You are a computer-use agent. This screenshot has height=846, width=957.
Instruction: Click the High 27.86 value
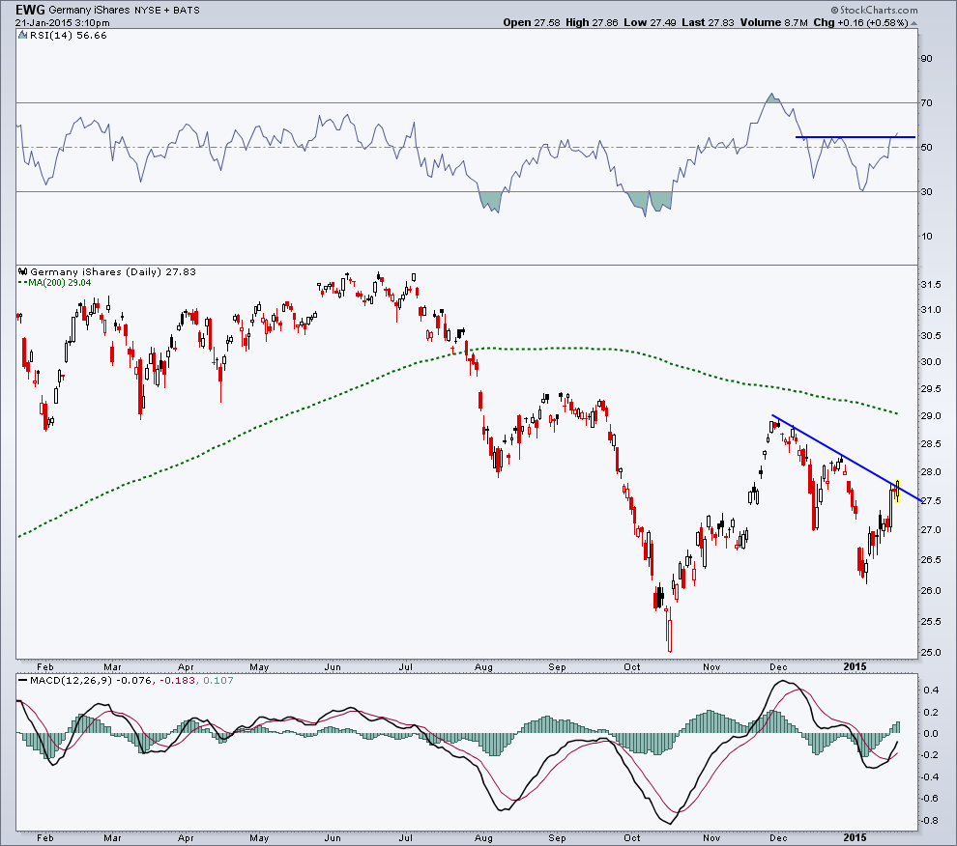592,22
